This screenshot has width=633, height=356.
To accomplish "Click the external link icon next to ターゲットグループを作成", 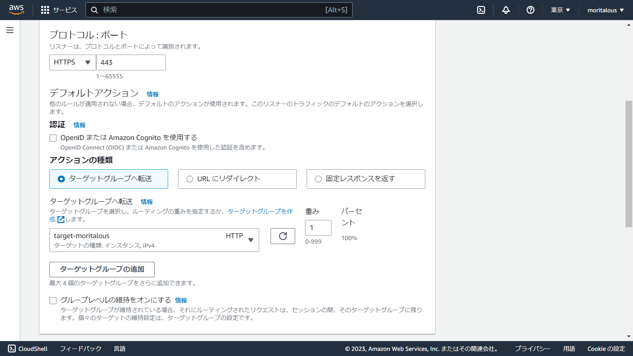I will click(x=61, y=220).
